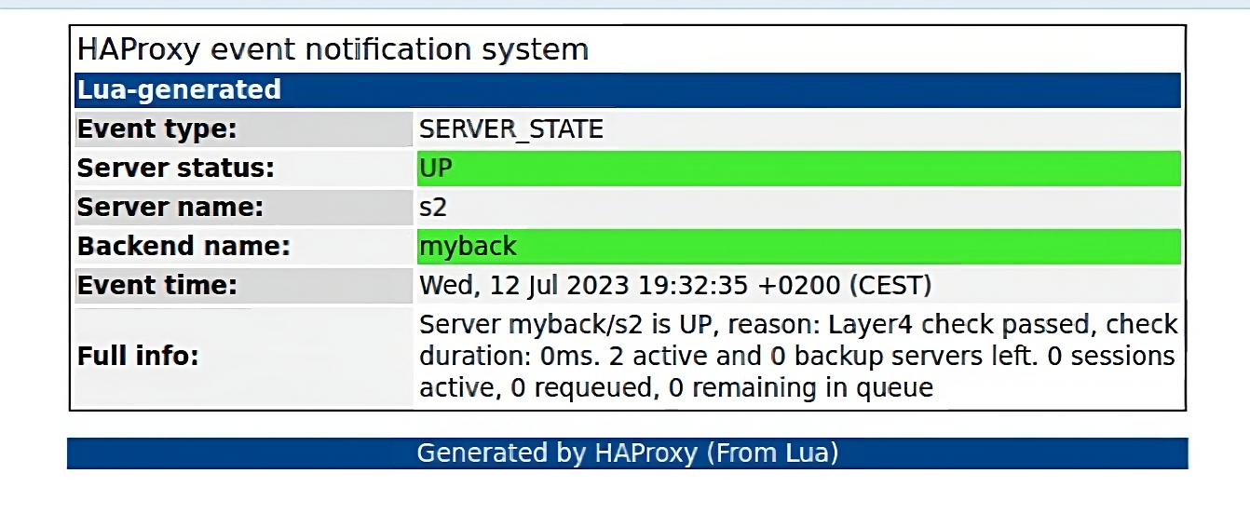This screenshot has height=514, width=1250.
Task: Select the 'Lua-generated' header bar
Action: (x=627, y=90)
